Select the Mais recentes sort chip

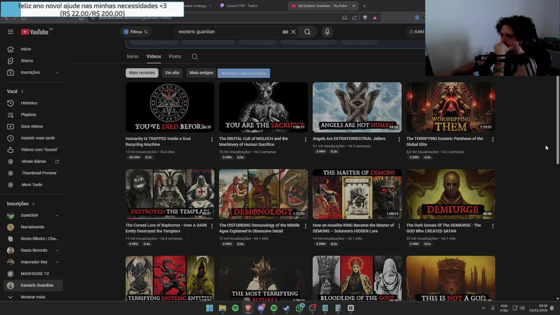point(142,73)
